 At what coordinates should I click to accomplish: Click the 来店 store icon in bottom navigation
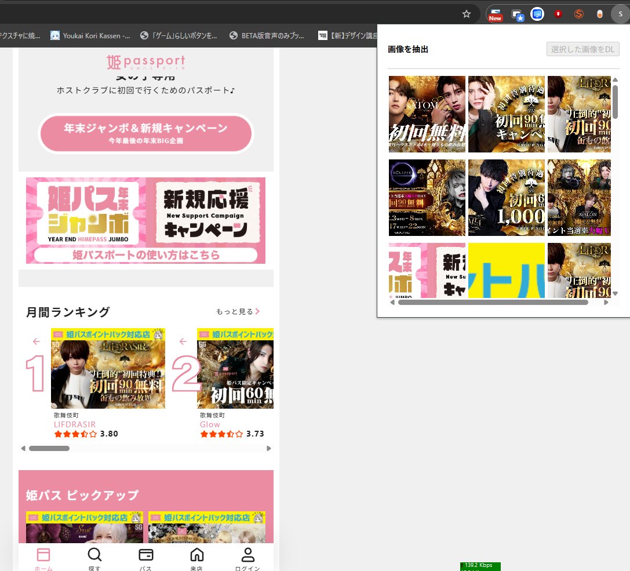[196, 555]
